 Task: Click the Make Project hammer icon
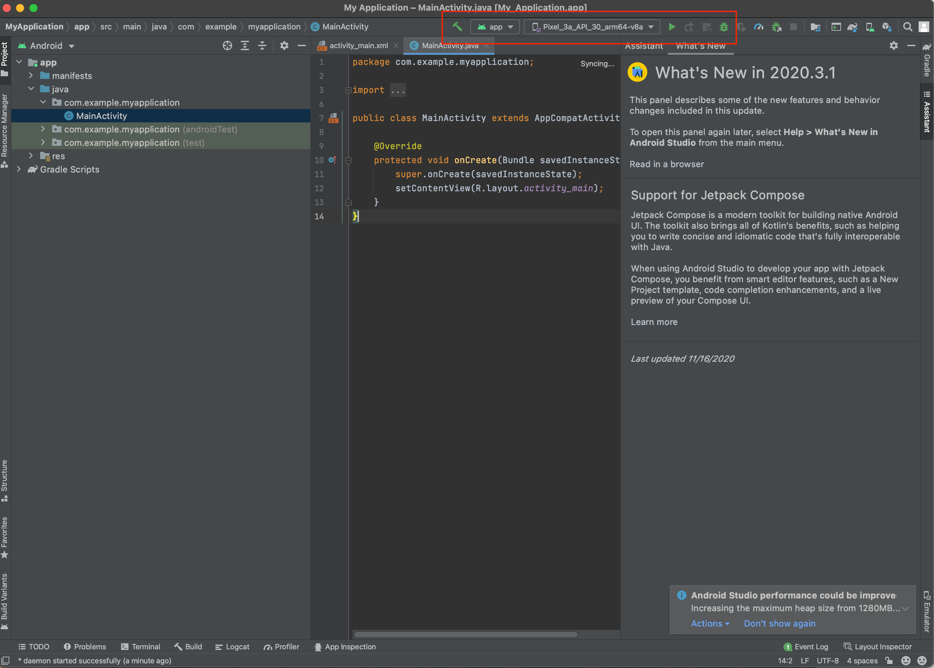(x=457, y=27)
